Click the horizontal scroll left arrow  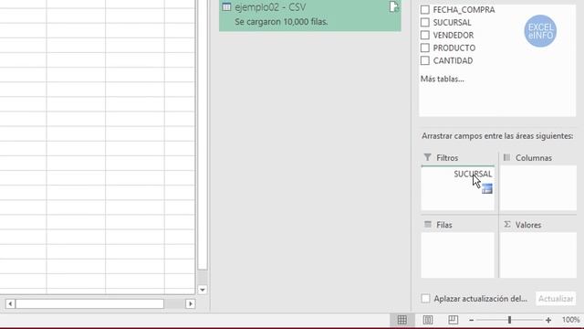coord(10,303)
